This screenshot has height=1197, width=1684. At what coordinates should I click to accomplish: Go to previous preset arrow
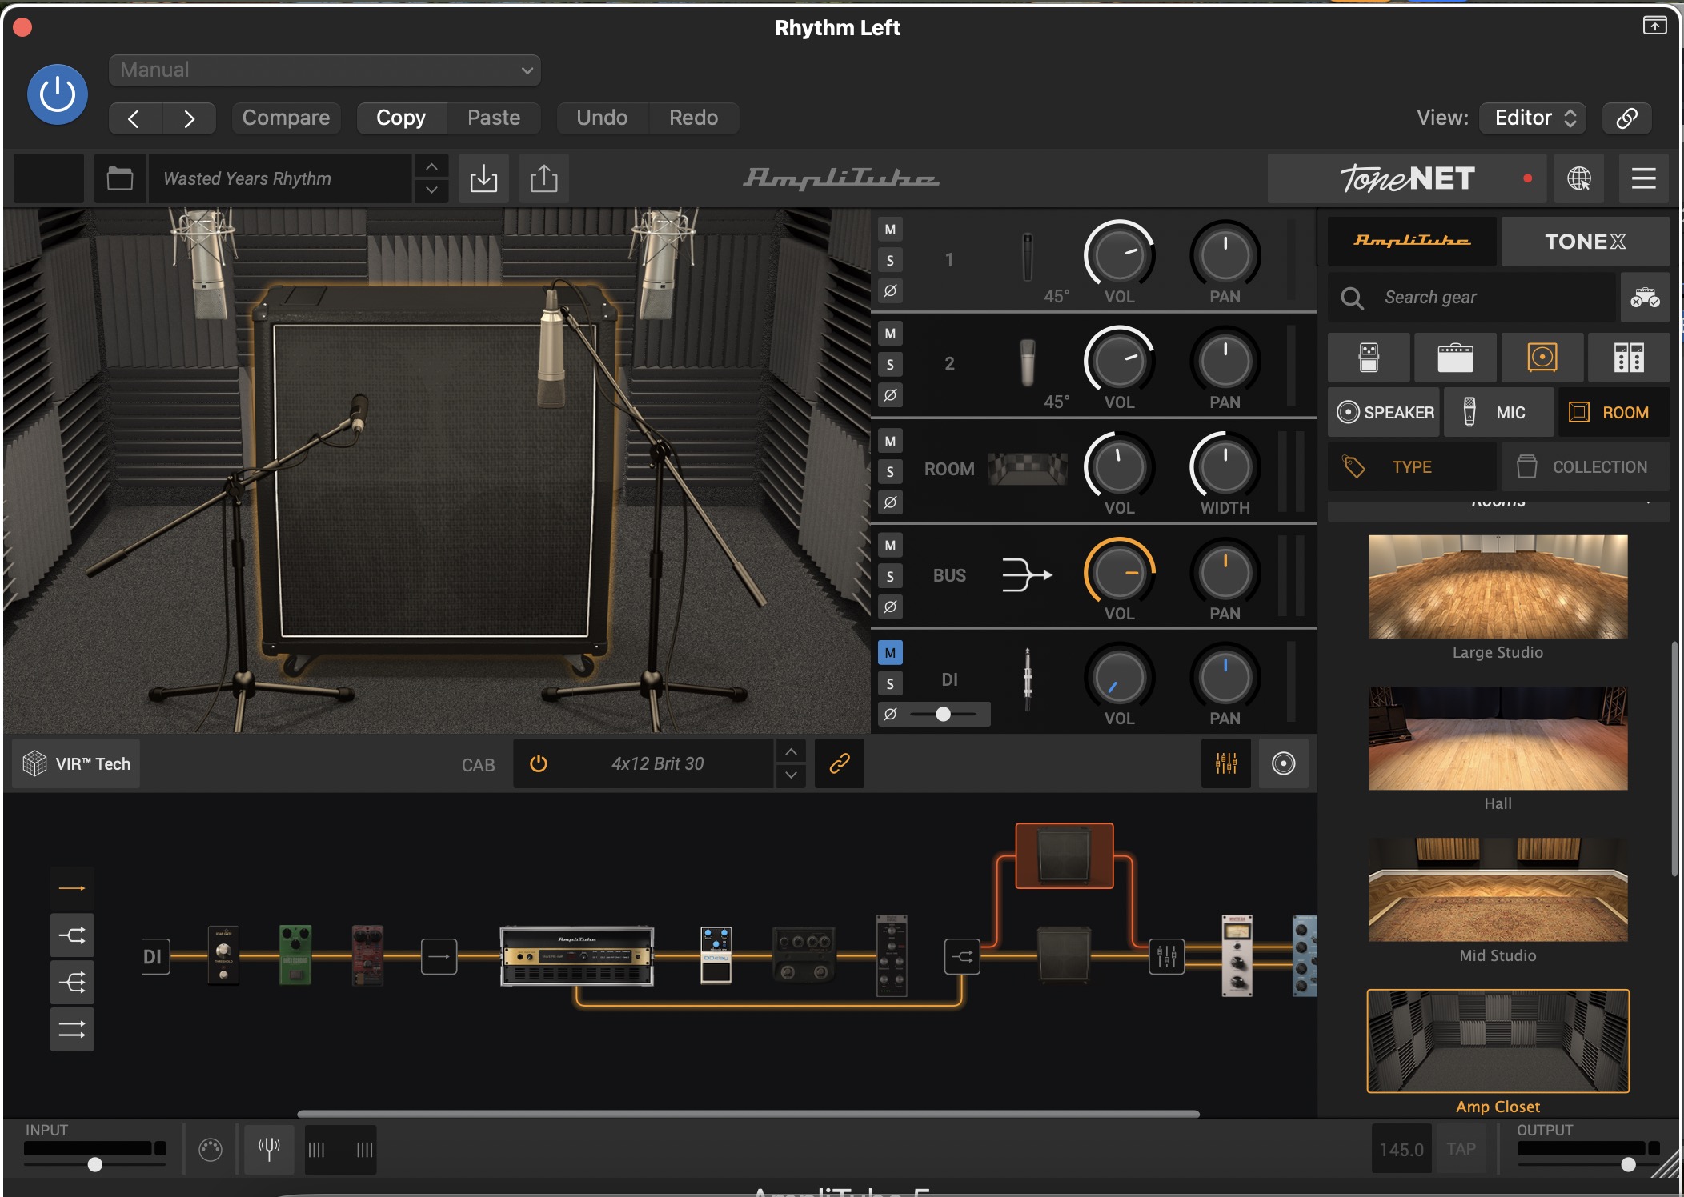135,118
